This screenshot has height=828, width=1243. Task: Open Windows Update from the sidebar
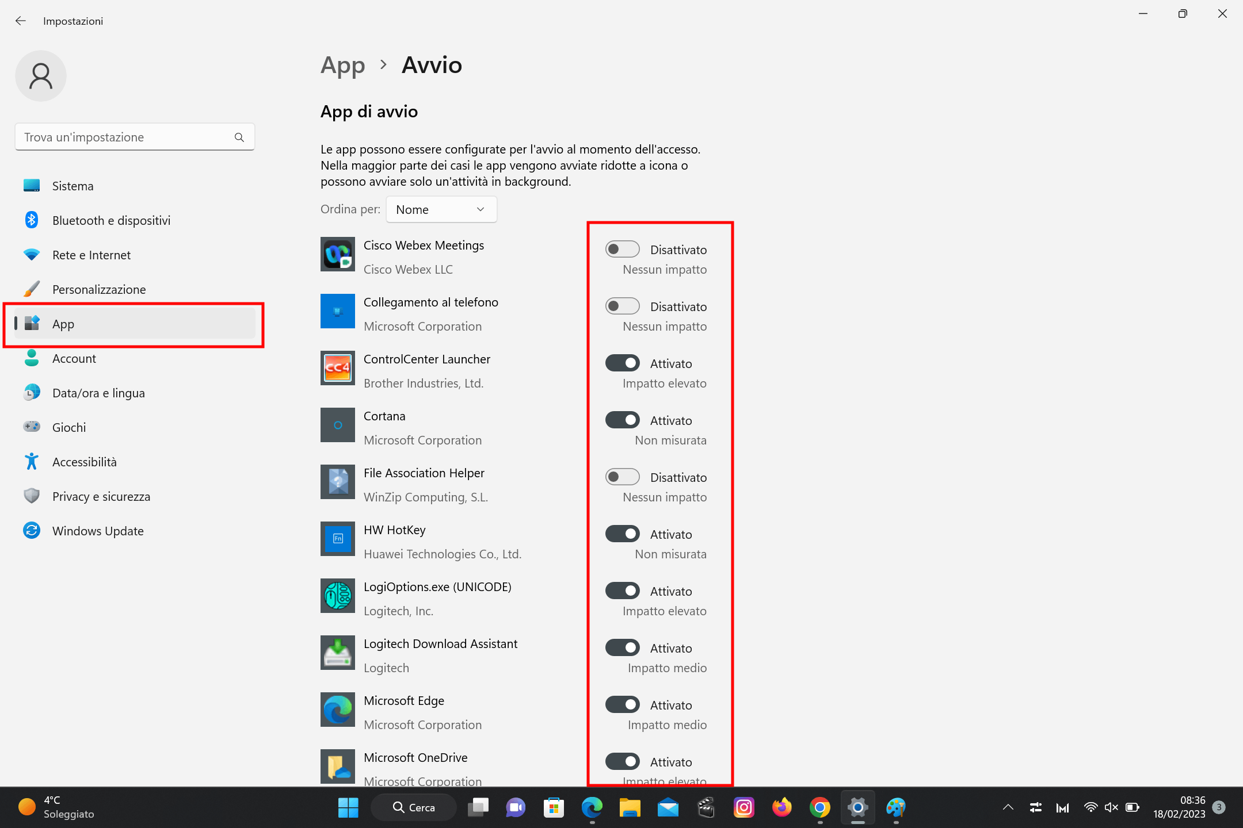pyautogui.click(x=98, y=531)
